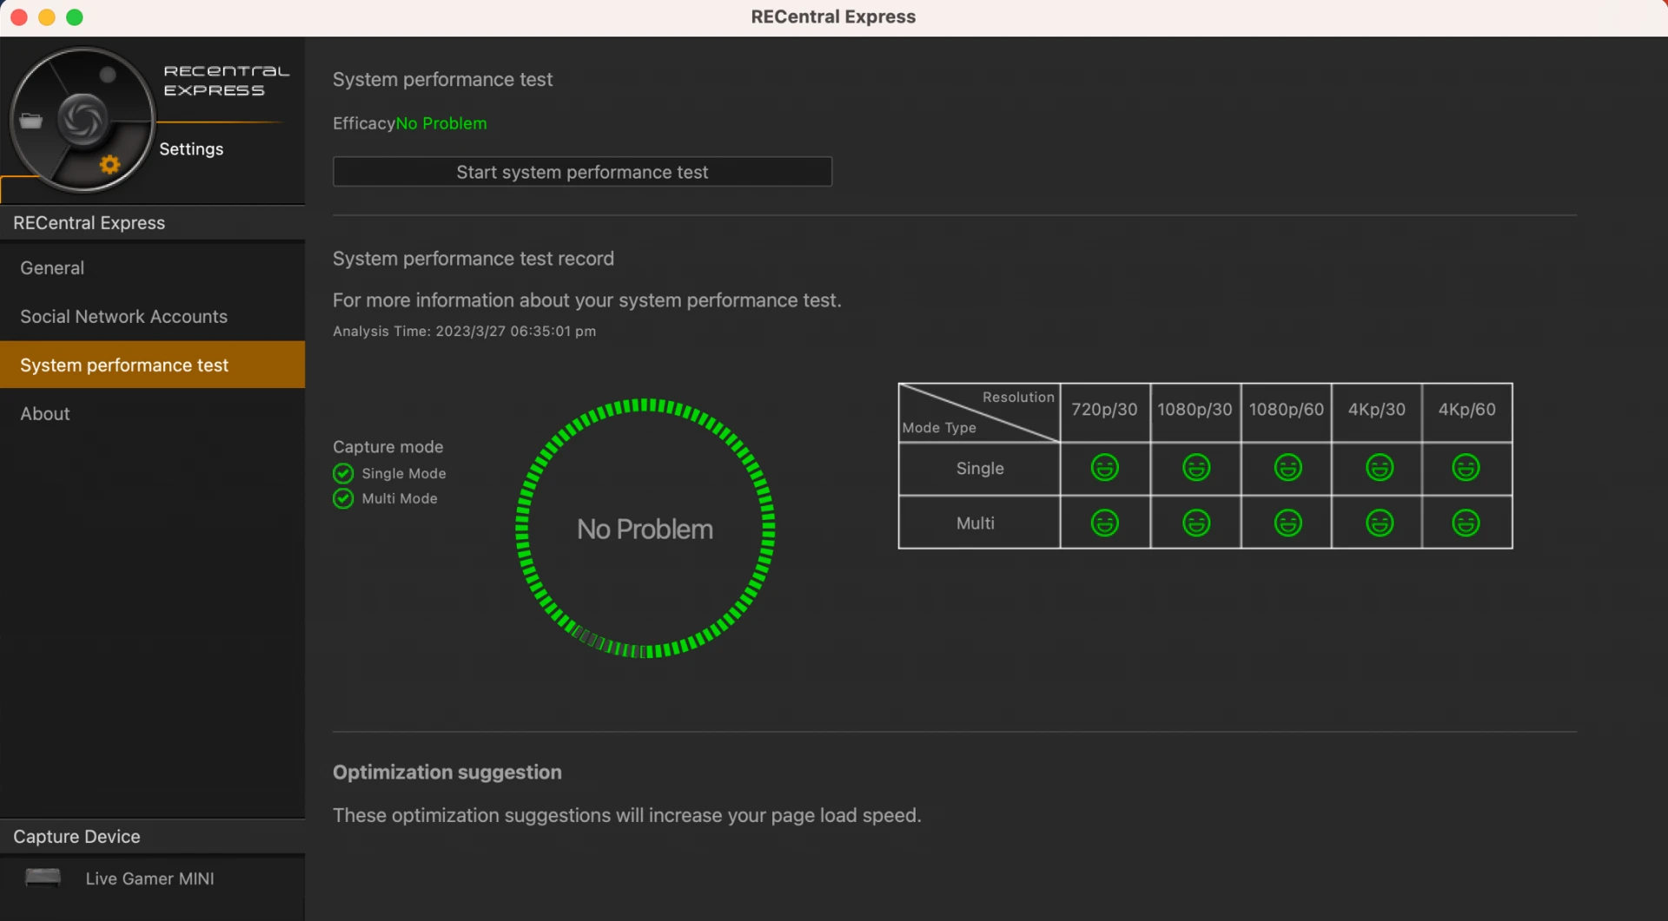Click the 4Kp/60 column header
This screenshot has width=1668, height=921.
click(x=1466, y=410)
